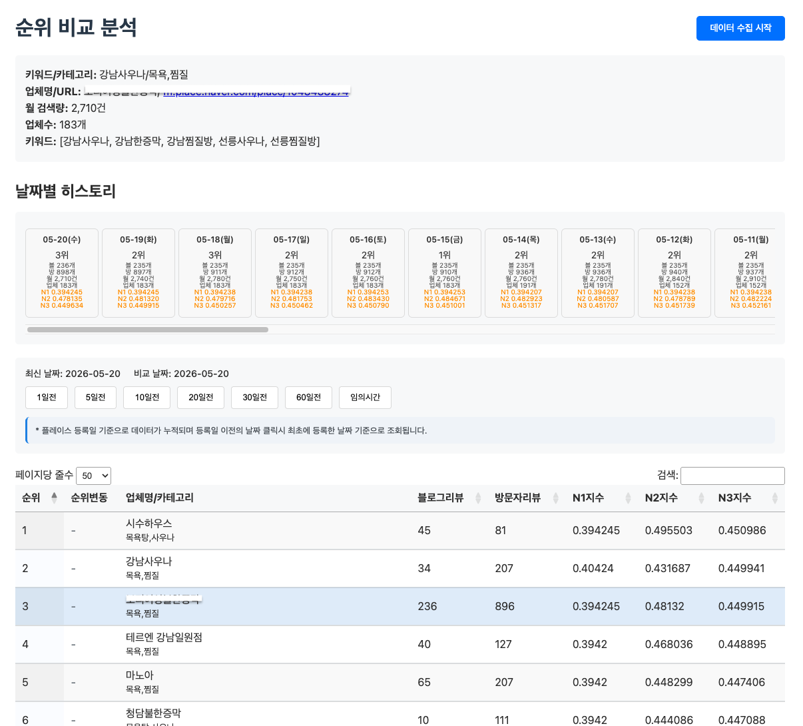Select the 청담불한증막 row name
The image size is (803, 726).
153,713
